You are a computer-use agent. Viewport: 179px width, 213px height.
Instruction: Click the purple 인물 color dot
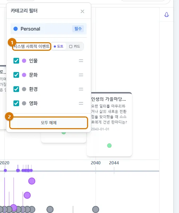(24, 61)
